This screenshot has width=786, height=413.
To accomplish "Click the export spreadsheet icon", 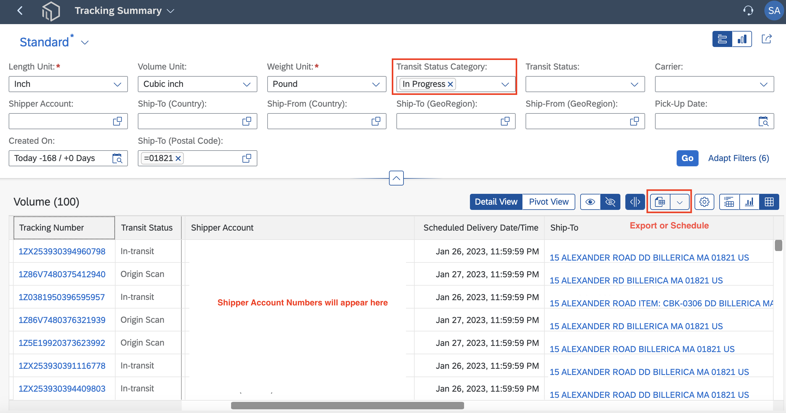I will [x=660, y=202].
